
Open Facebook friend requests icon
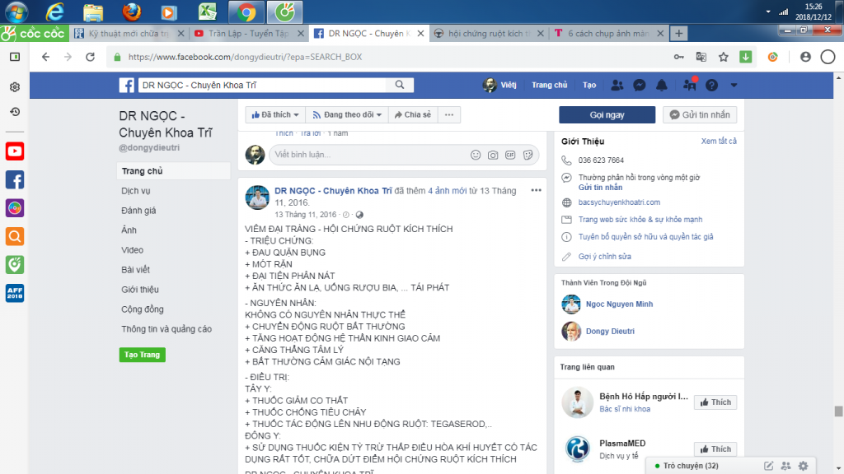point(617,85)
